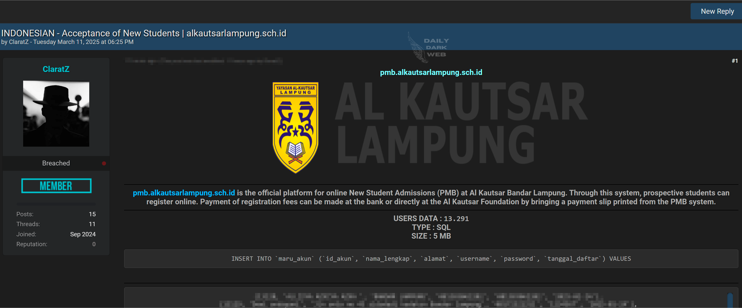The width and height of the screenshot is (742, 308).
Task: Click the ClaratZ avatar image
Action: coord(56,114)
